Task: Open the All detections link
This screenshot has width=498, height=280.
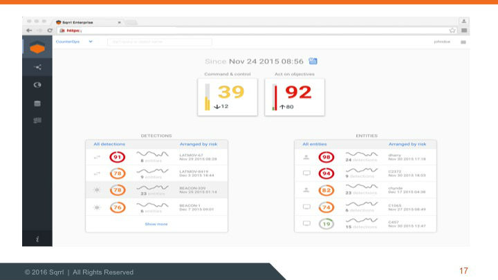Action: coord(109,144)
